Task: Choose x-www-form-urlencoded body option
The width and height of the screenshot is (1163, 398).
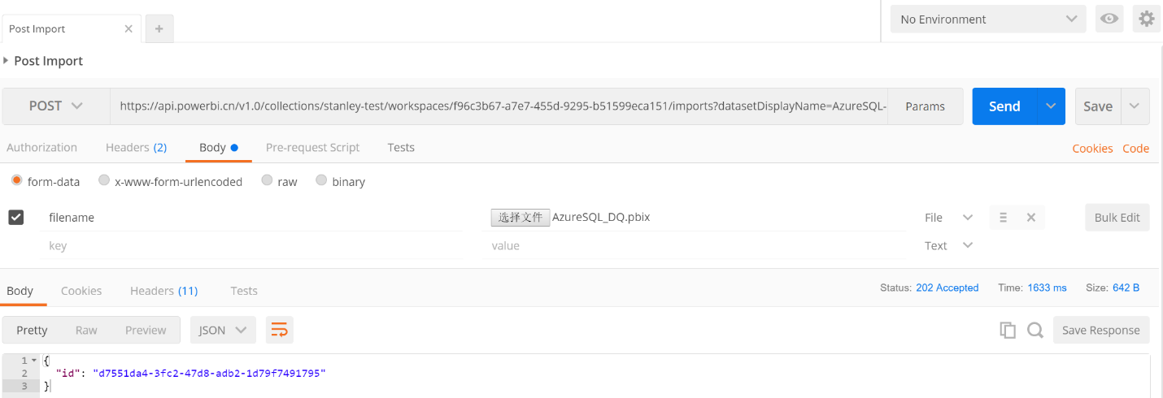Action: [104, 181]
